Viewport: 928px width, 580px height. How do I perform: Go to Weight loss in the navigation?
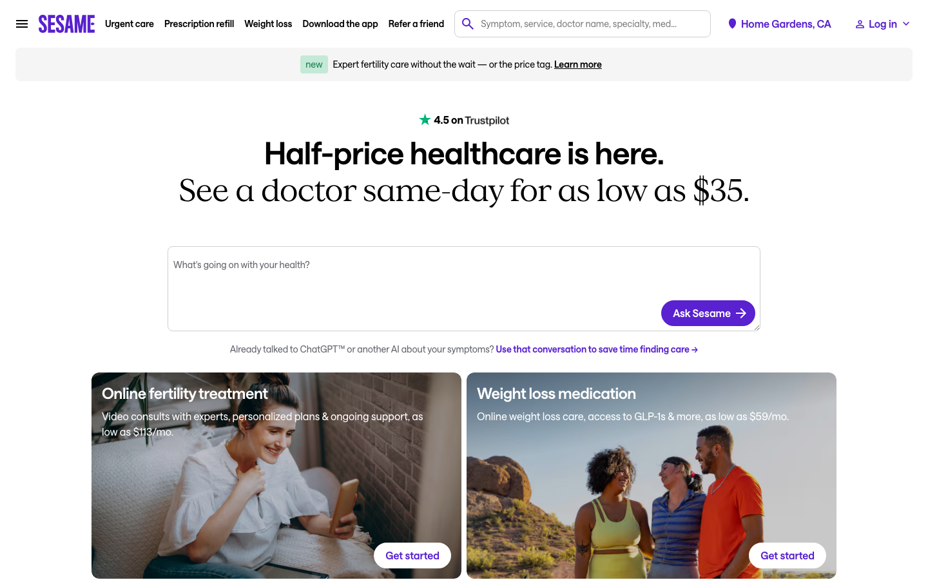(268, 24)
